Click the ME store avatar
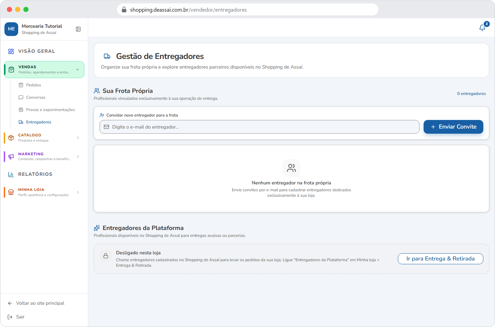The height and width of the screenshot is (327, 495). [11, 29]
